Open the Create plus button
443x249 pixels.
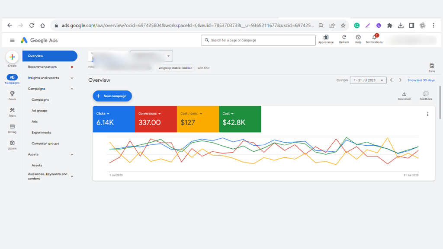(x=12, y=57)
